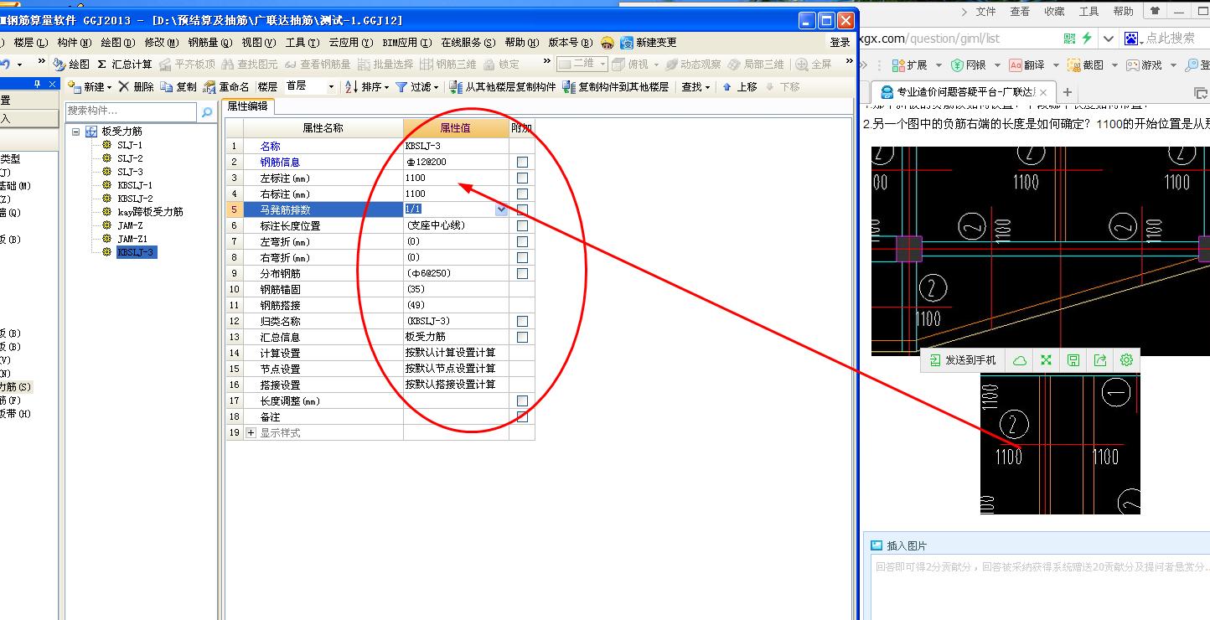
Task: Click the 重命名 rename button
Action: coord(226,86)
